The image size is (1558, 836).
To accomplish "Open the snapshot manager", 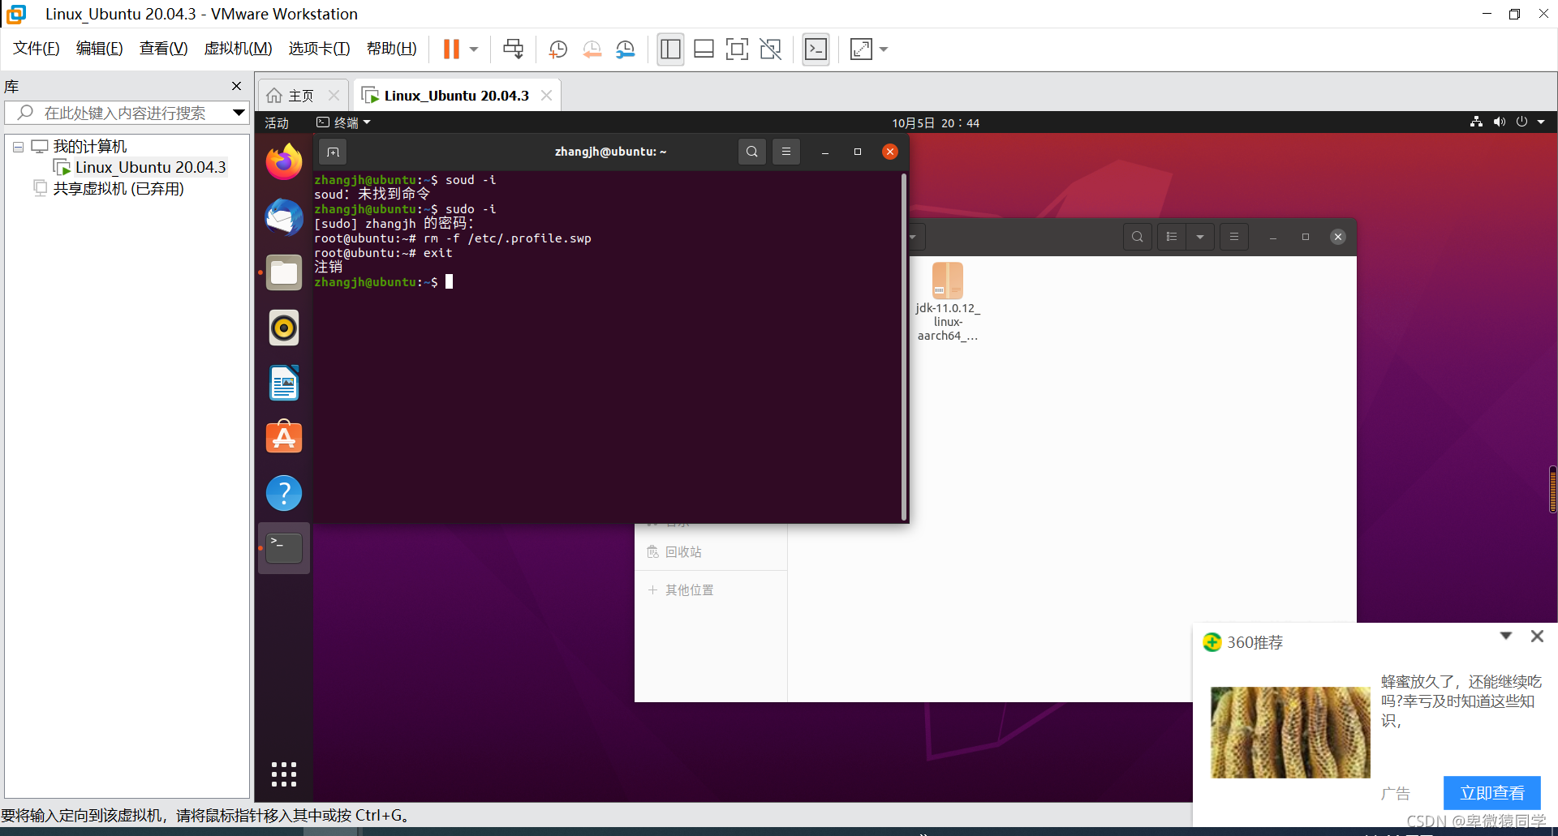I will pyautogui.click(x=625, y=49).
